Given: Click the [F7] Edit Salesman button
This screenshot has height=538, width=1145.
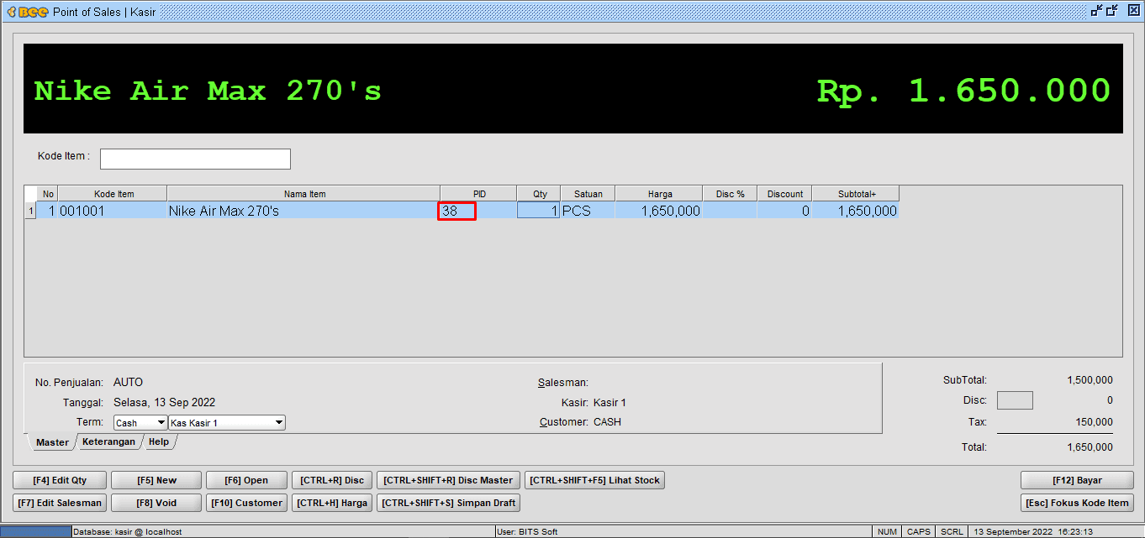Looking at the screenshot, I should coord(60,503).
